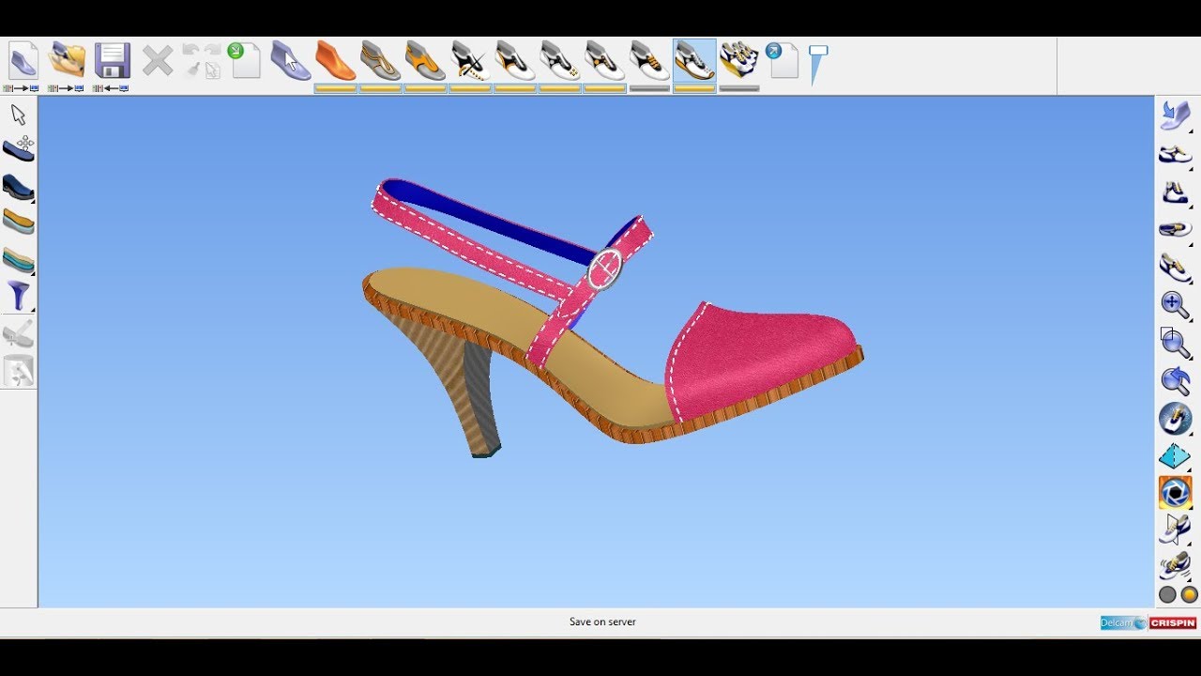Screen dimensions: 1201x676
Task: Click the undo arrow icon
Action: point(190,51)
